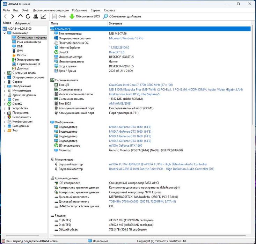Screen dimensions: 256x244
Task: Open Разгон overclock tree item
Action: coord(19,55)
